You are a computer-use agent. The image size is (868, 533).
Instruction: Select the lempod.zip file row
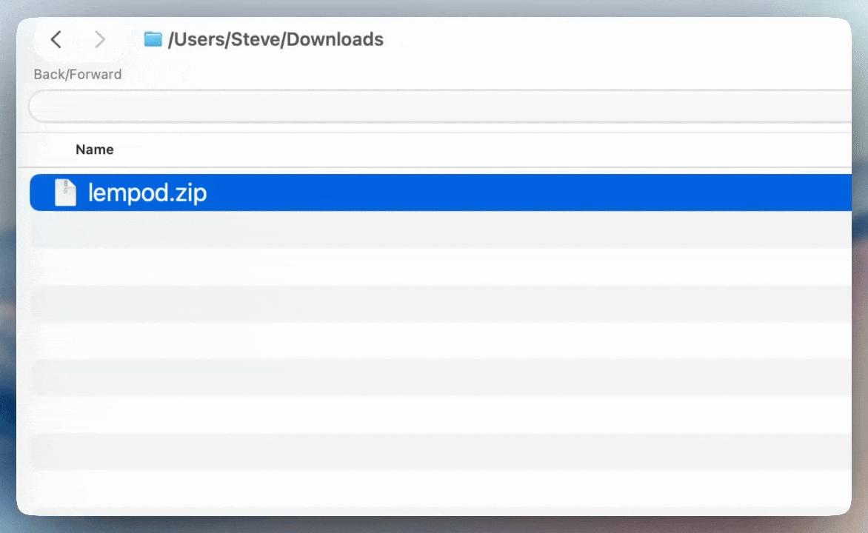(x=441, y=192)
